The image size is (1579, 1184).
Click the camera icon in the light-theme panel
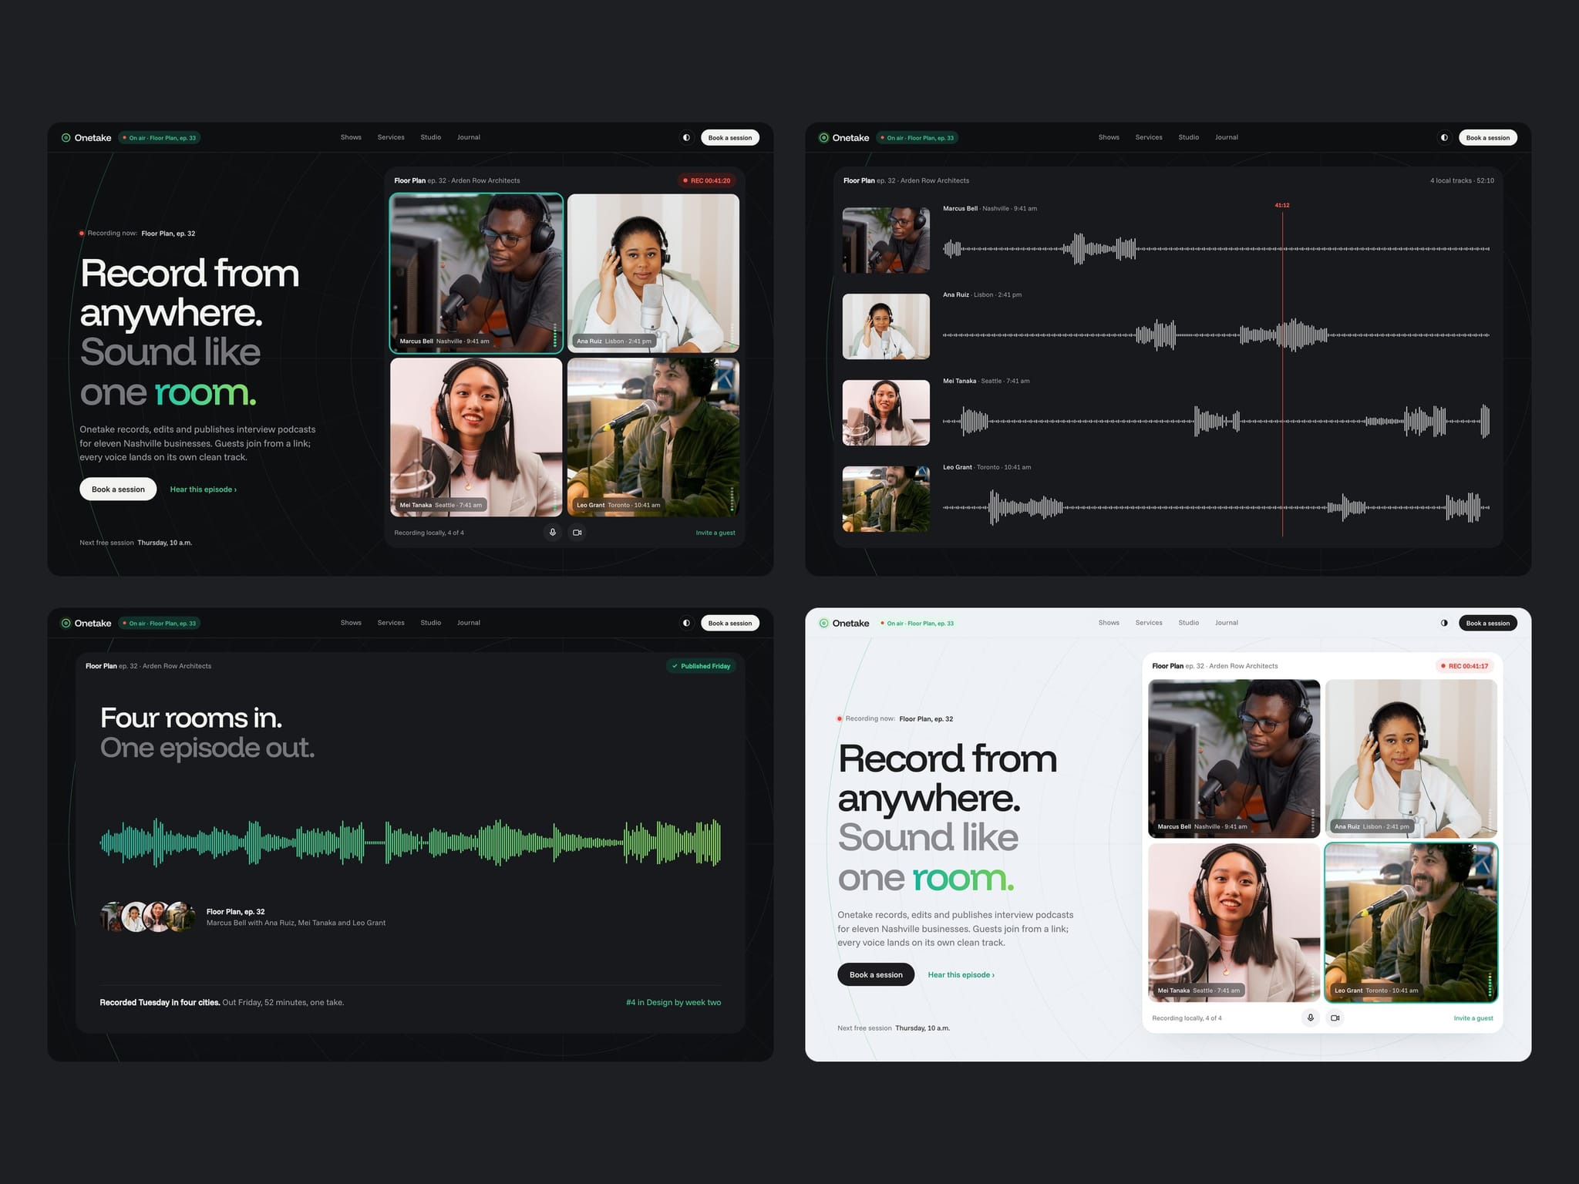click(1335, 1017)
